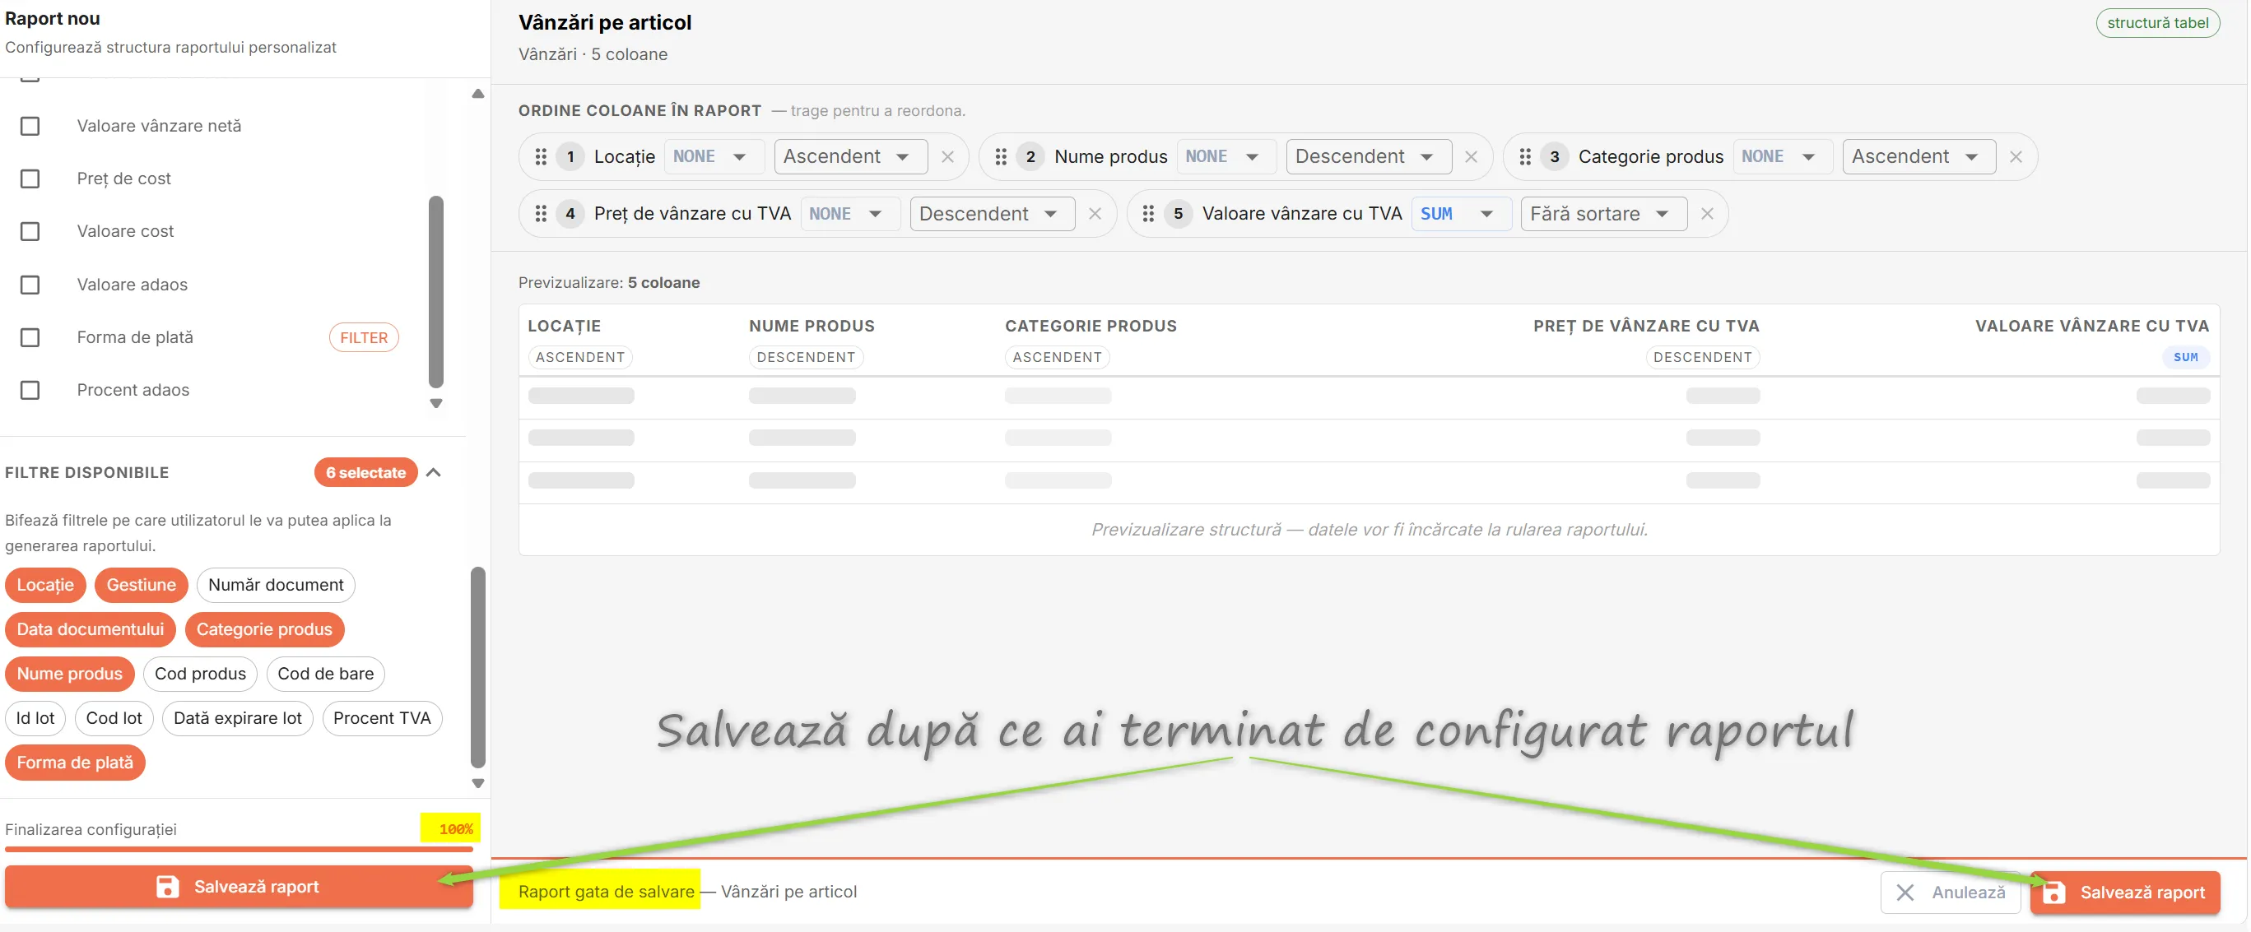Open sort order dropdown for Locație
The width and height of the screenshot is (2251, 932).
tap(850, 157)
